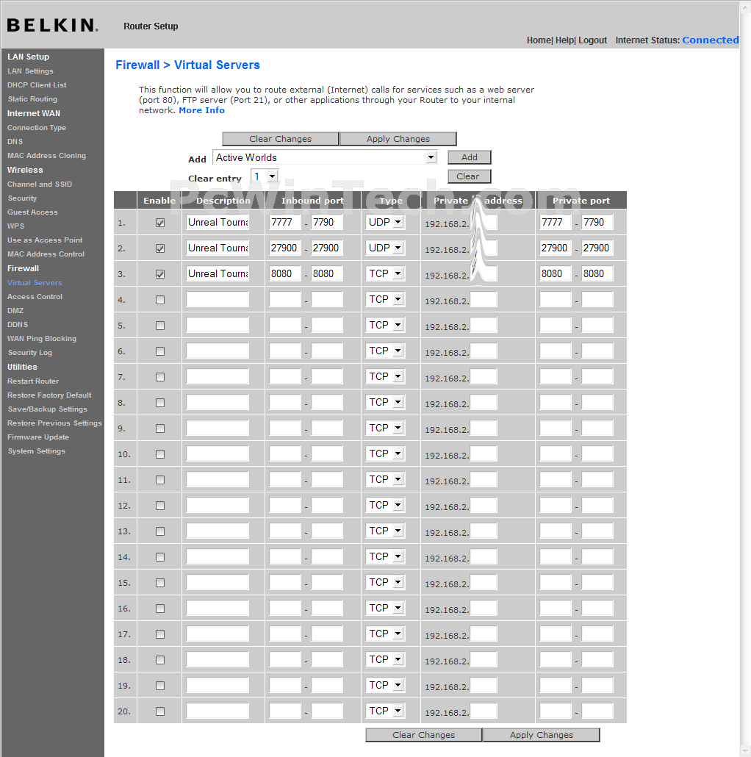Open MAC Address Control page
The image size is (751, 757).
(46, 254)
